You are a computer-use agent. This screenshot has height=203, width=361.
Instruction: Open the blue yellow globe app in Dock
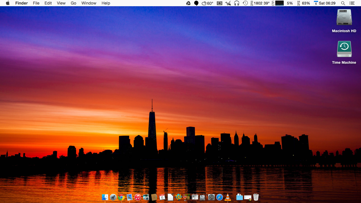pos(178,197)
